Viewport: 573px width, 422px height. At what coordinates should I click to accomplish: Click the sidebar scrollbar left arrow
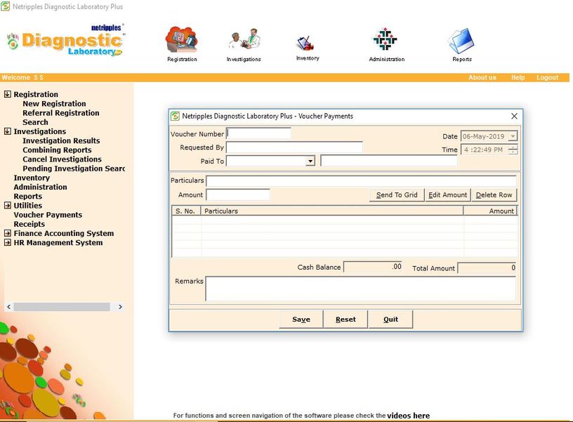tap(8, 307)
